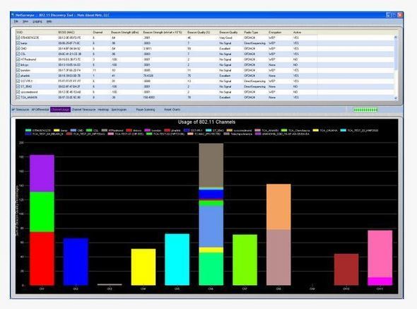
Task: Toggle the HTRedmond row checkbox
Action: coord(18,59)
